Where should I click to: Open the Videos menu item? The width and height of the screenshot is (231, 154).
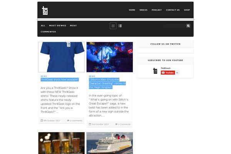(x=143, y=10)
